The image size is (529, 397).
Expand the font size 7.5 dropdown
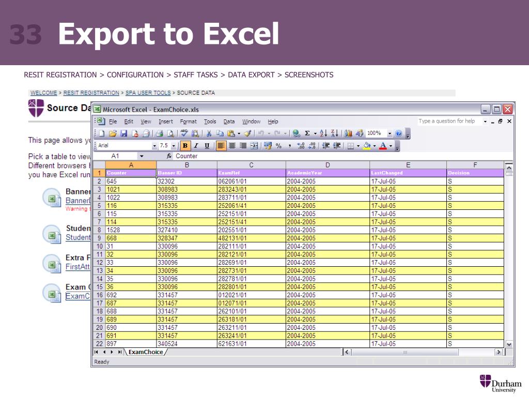pos(174,146)
